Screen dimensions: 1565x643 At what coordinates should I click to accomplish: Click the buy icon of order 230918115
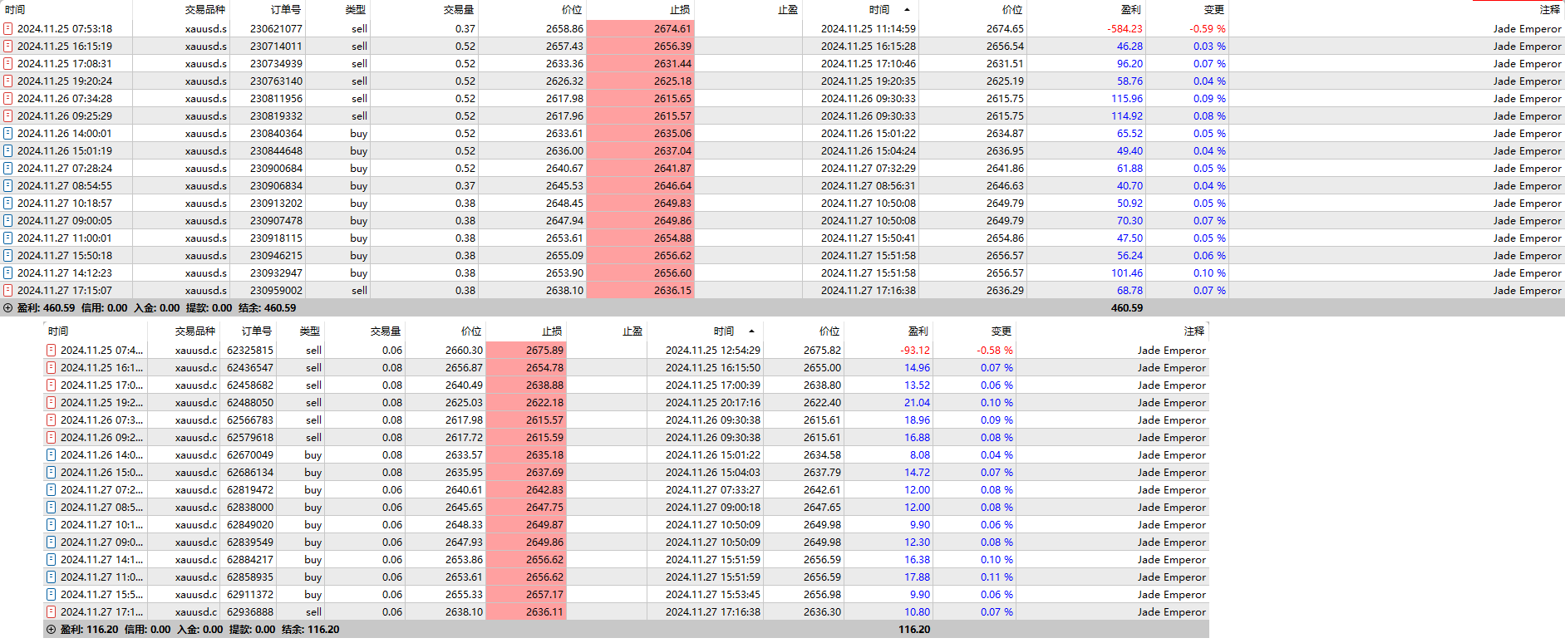(8, 238)
